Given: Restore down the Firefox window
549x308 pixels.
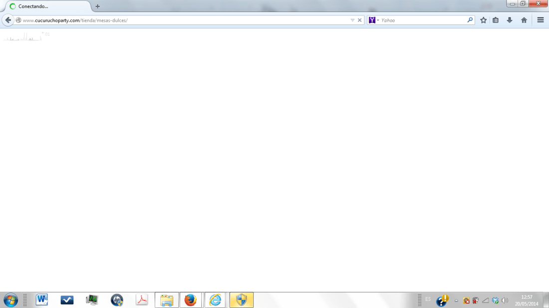Looking at the screenshot, I should 523,3.
